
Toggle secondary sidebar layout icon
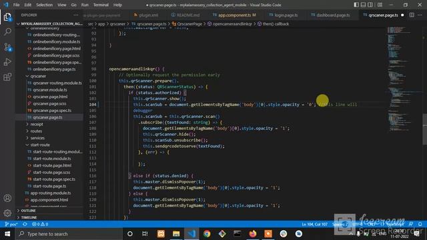tap(370, 5)
